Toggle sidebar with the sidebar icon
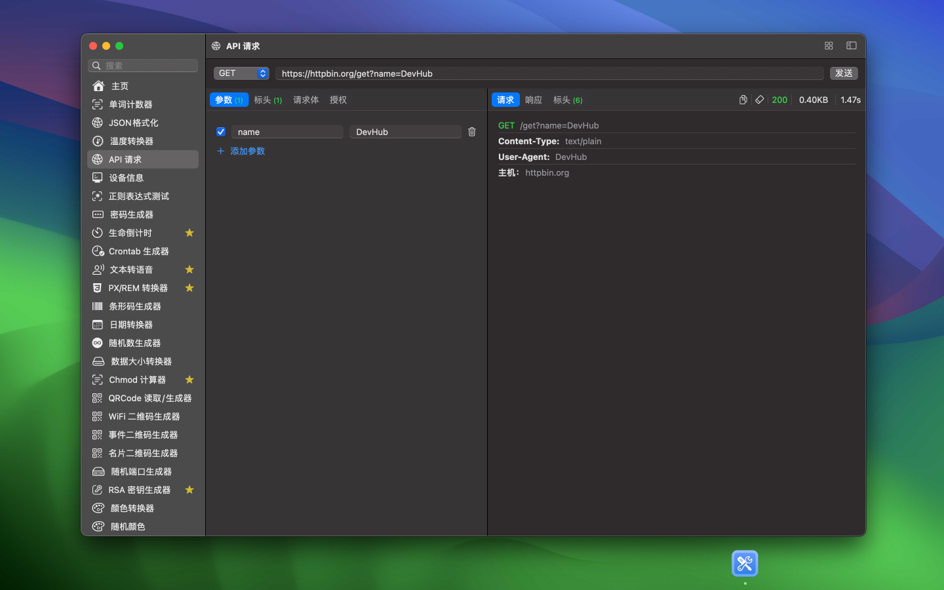944x590 pixels. [x=852, y=46]
